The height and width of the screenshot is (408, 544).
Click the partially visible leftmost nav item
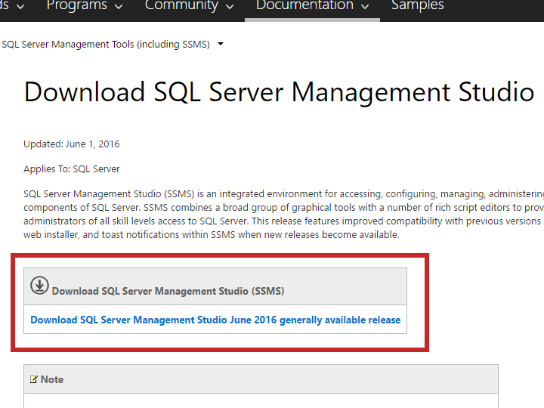4,6
